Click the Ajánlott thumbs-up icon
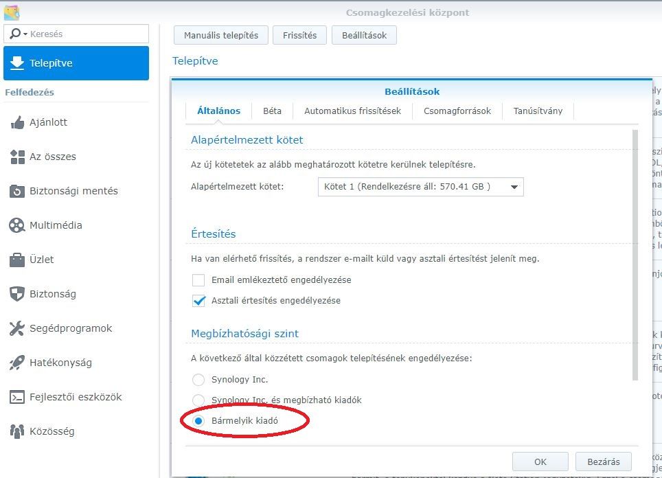The image size is (662, 478). [17, 123]
